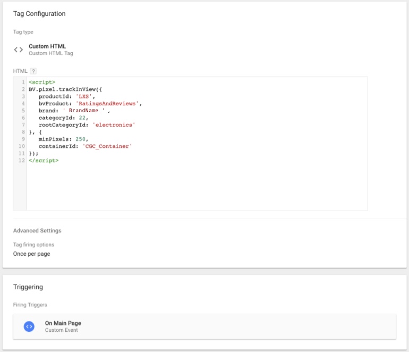
Task: Click the 'CGC_Container' containerId value
Action: [107, 146]
